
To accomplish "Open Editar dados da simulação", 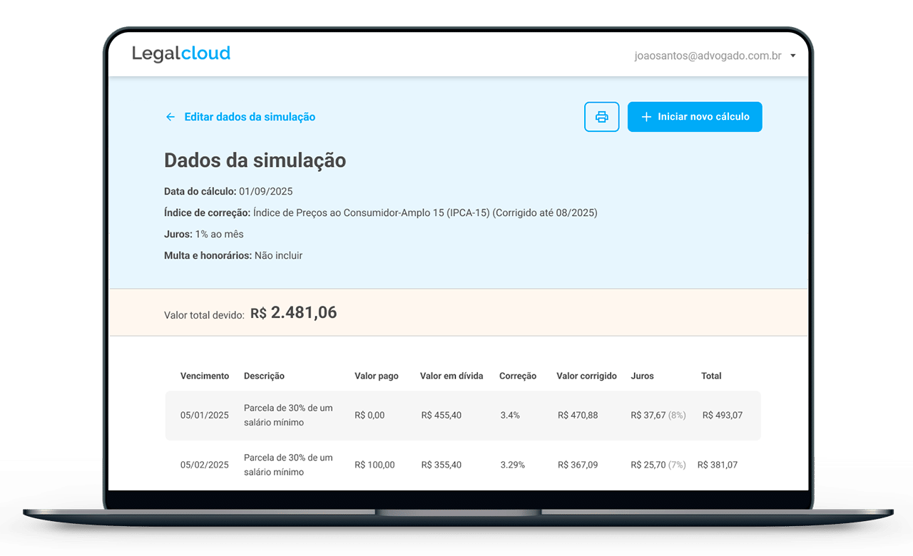I will click(x=249, y=116).
